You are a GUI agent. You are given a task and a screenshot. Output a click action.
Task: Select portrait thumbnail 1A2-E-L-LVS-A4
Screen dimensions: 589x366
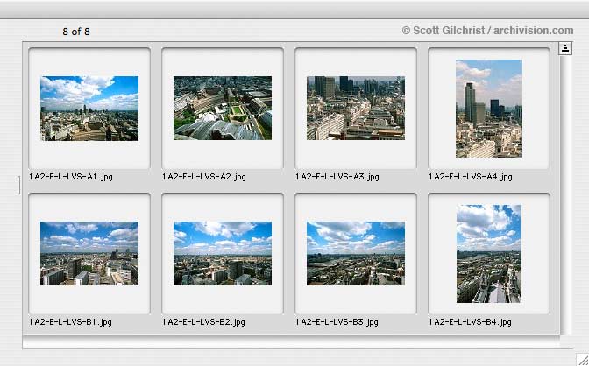point(489,109)
